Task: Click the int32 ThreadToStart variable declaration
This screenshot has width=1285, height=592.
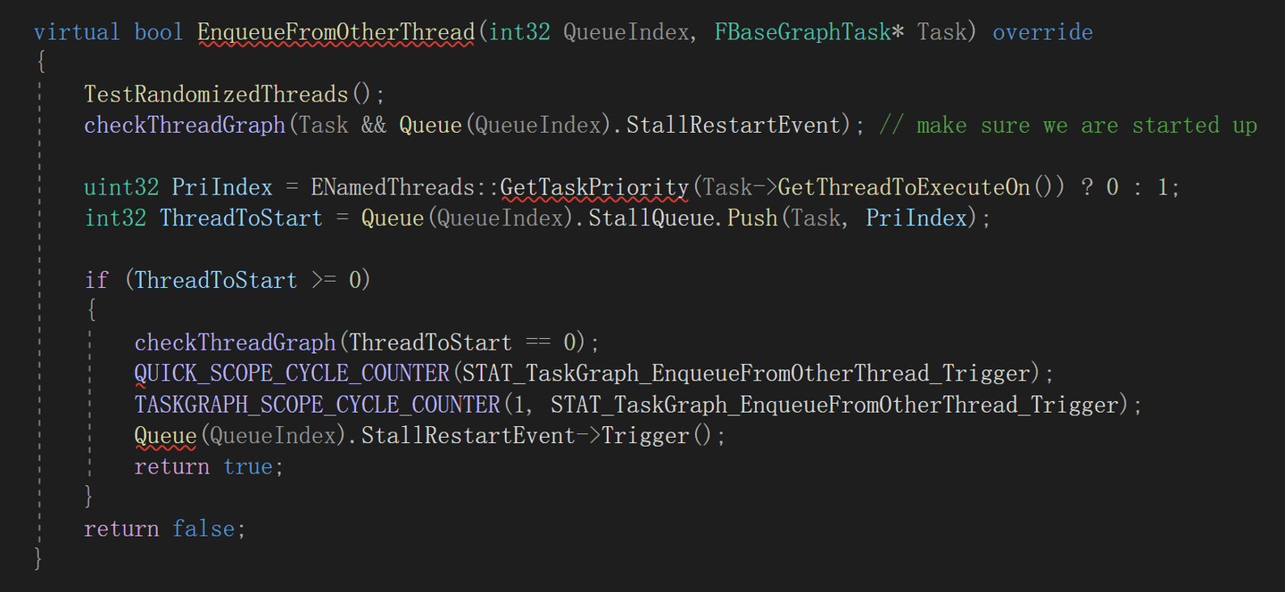Action: (241, 218)
